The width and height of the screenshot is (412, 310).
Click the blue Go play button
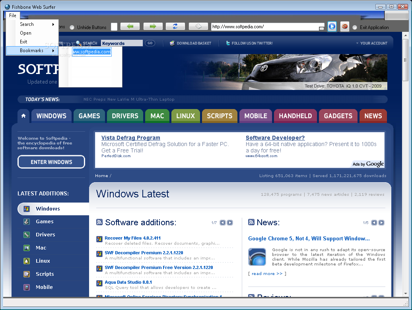click(332, 27)
